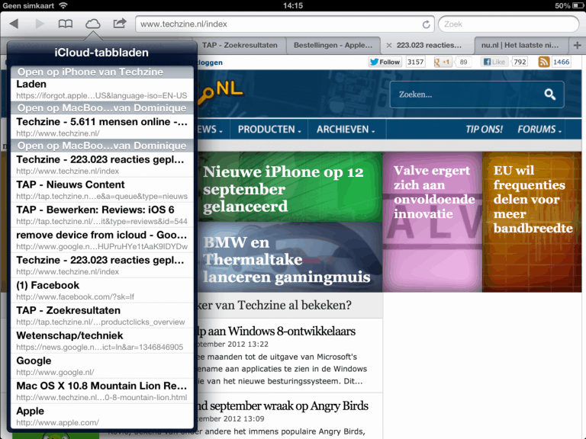The height and width of the screenshot is (439, 586).
Task: Open Wetenschap/techniek iCloud tab
Action: tap(102, 341)
